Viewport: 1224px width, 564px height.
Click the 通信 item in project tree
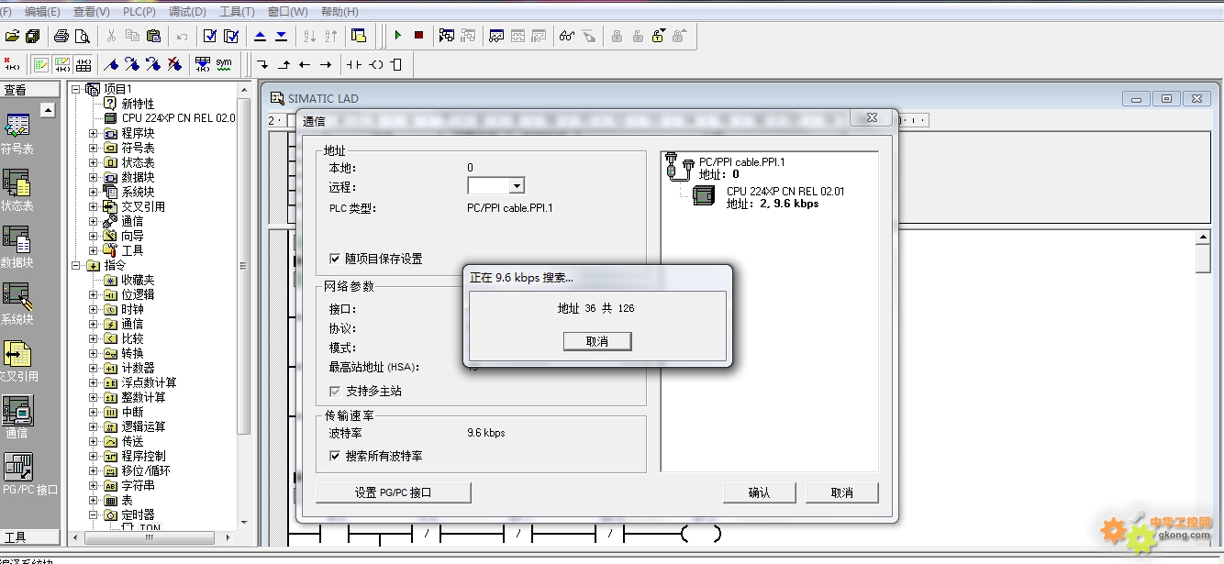click(x=132, y=221)
